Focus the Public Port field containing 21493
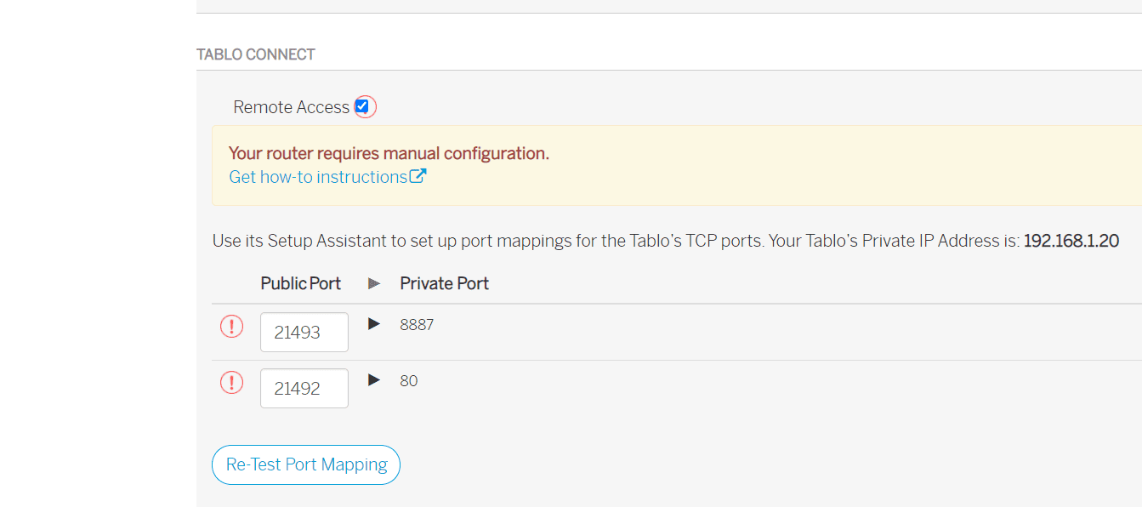Image resolution: width=1142 pixels, height=507 pixels. (304, 332)
